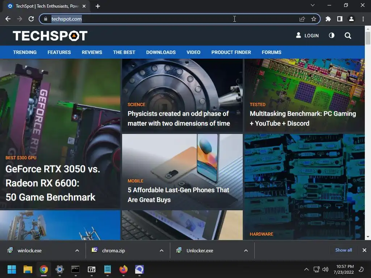
Task: Go back with the browser back arrow
Action: [x=8, y=19]
